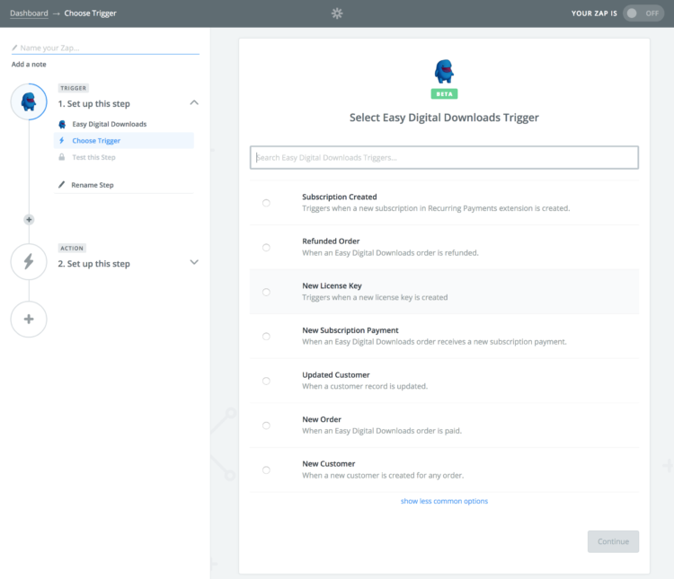
Task: Select New Subscription Payment radio button
Action: pyautogui.click(x=266, y=337)
